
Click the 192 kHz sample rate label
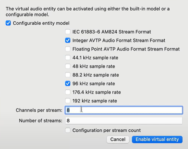tap(95, 101)
